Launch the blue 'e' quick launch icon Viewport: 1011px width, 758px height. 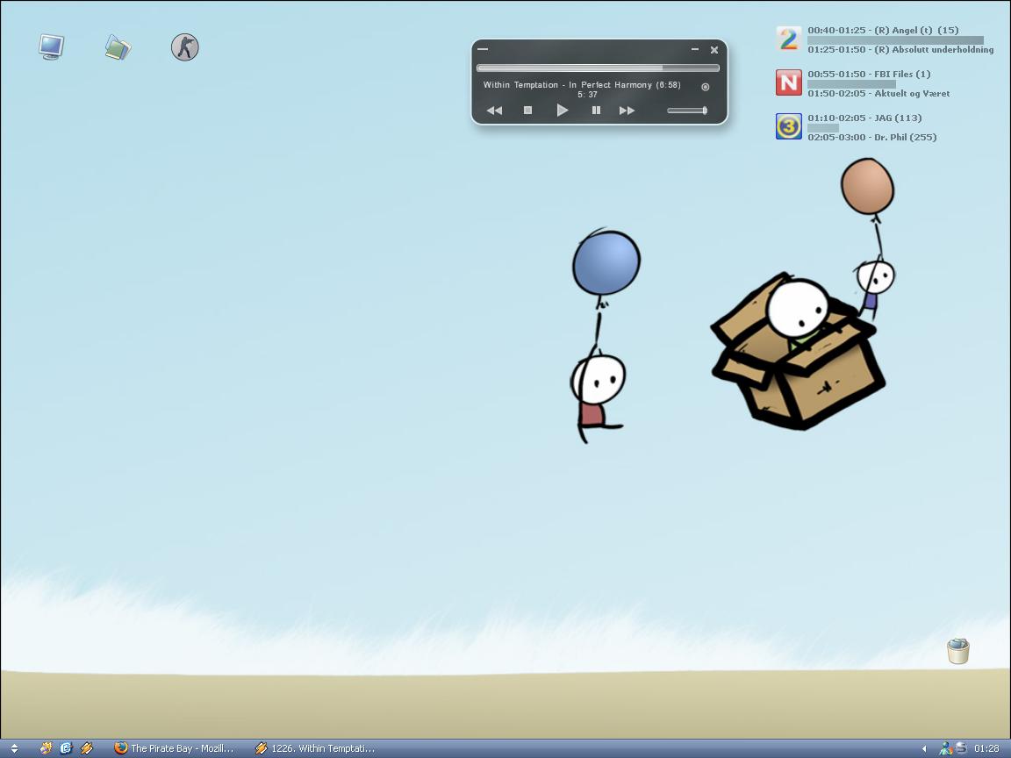click(x=66, y=748)
